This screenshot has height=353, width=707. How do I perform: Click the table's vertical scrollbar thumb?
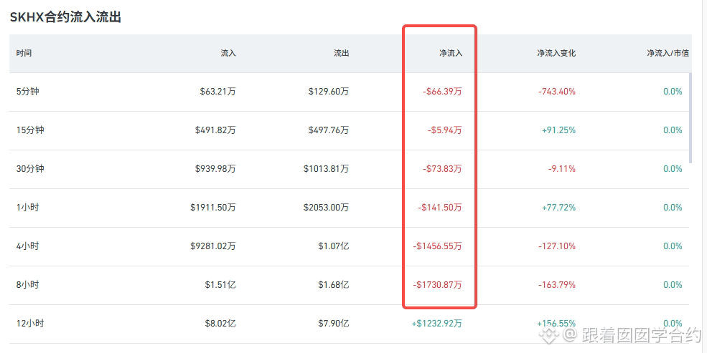tap(690, 118)
